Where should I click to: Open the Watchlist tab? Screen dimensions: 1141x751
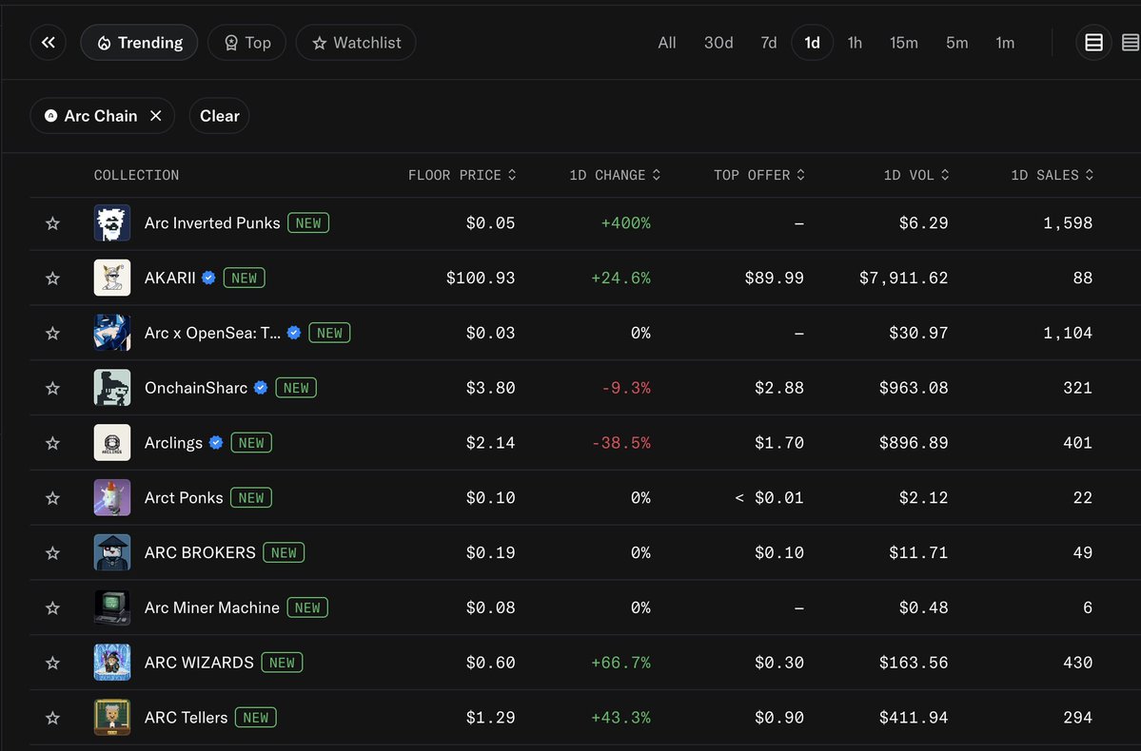click(x=356, y=43)
